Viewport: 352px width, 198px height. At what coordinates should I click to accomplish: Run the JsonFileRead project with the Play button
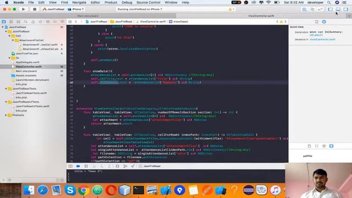click(x=23, y=9)
